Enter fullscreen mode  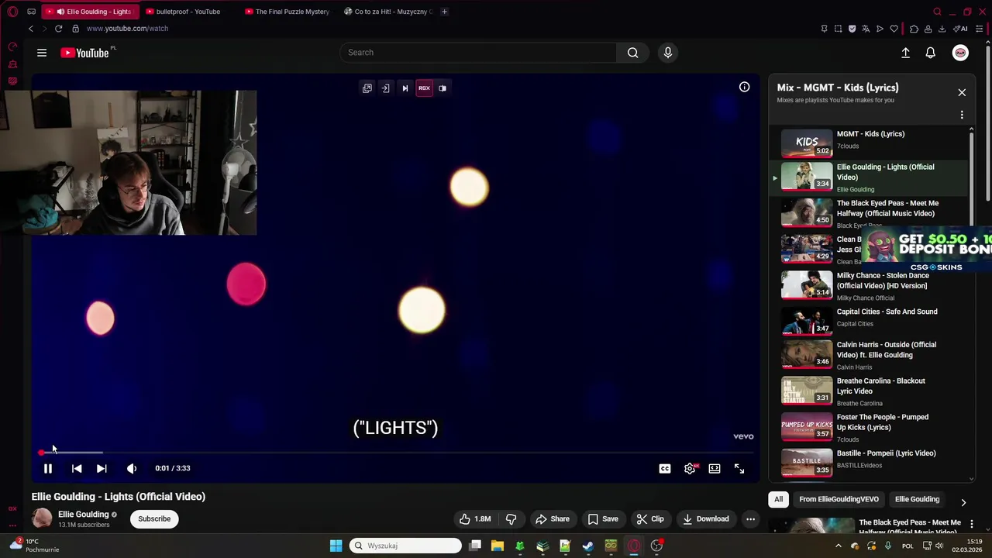click(739, 468)
